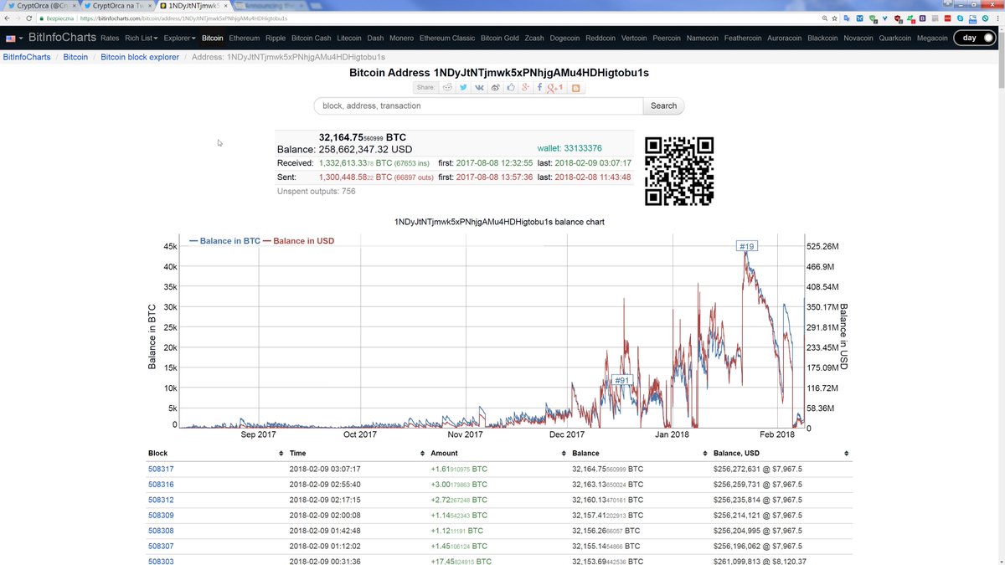Select Bitcoin Cash in the coin menu

click(312, 38)
